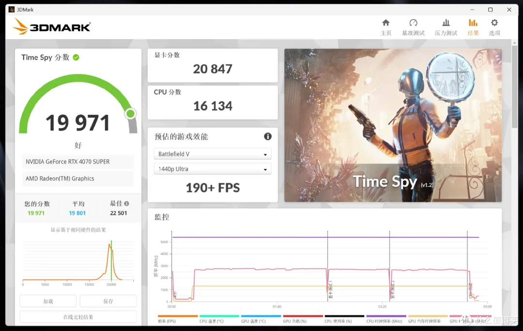
Task: Click the 显卡分数 20 847 score card
Action: coord(213,66)
